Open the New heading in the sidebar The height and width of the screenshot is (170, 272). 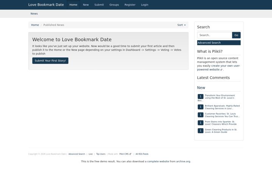click(201, 88)
